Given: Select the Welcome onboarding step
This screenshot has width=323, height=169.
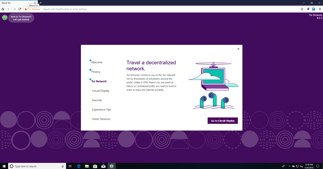Looking at the screenshot, I should [97, 62].
